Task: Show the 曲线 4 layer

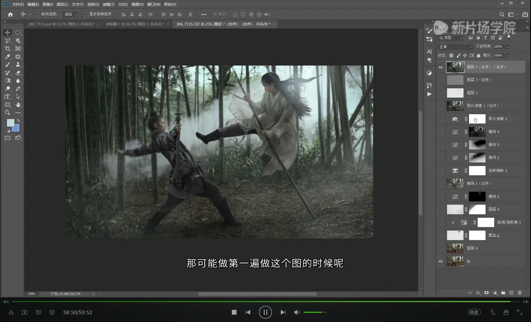Action: tap(441, 132)
